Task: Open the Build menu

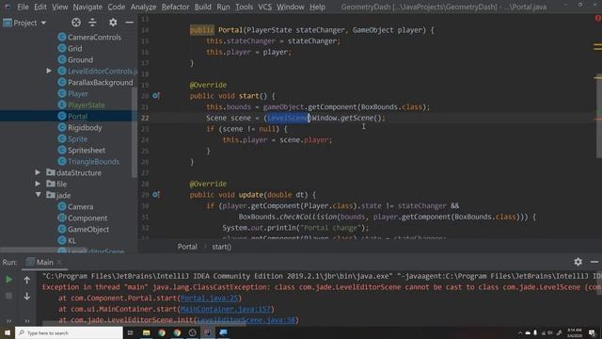Action: click(203, 7)
